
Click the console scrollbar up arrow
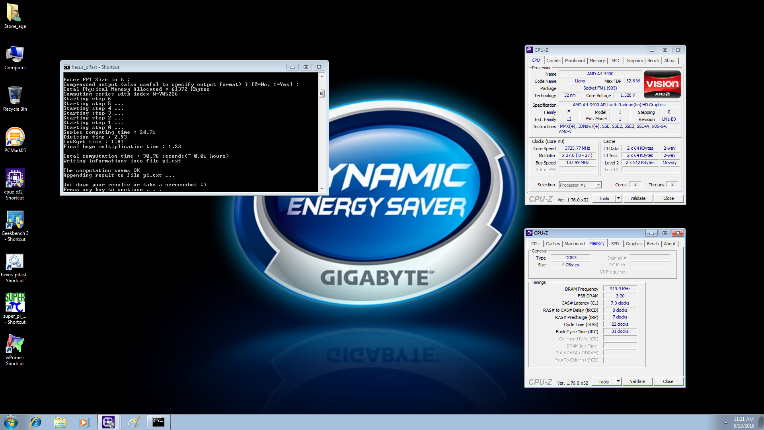coord(322,76)
